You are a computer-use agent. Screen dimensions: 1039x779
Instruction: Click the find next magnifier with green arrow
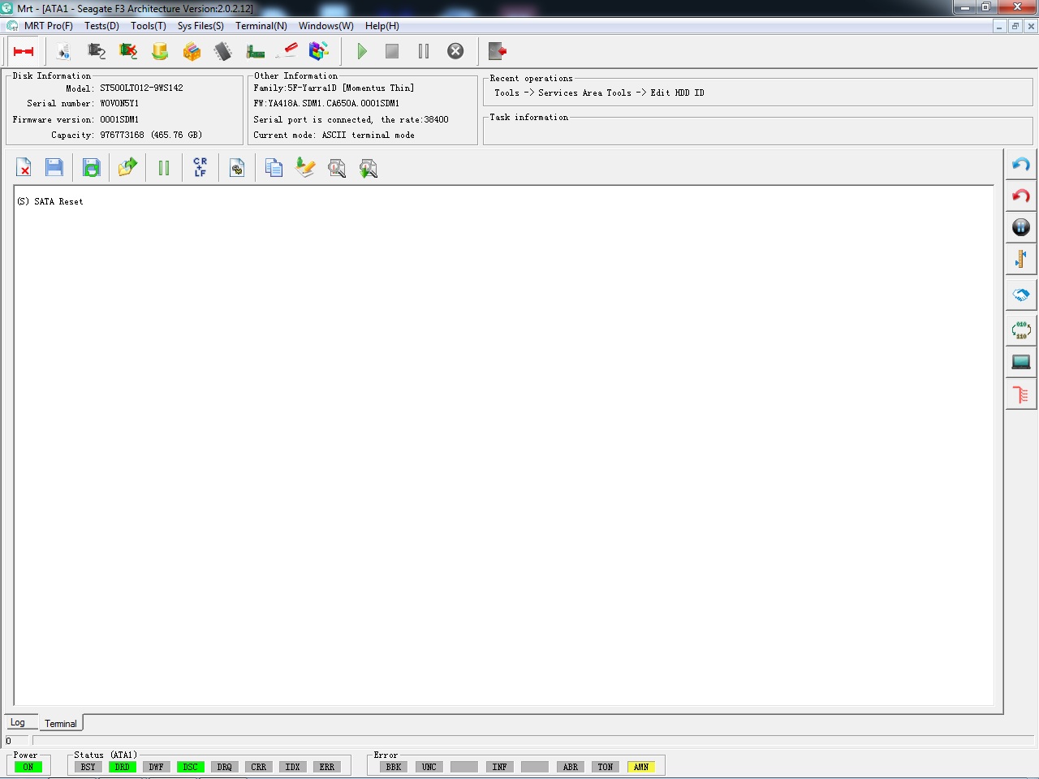pyautogui.click(x=369, y=168)
